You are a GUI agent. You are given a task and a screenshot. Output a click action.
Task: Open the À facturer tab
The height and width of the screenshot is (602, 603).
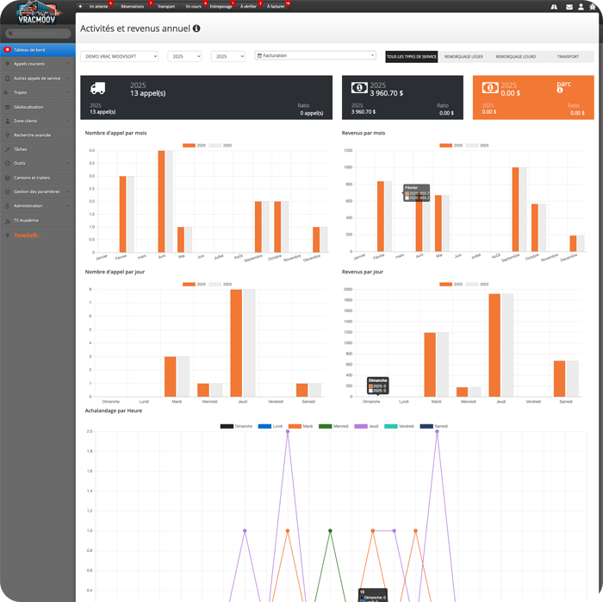(276, 6)
